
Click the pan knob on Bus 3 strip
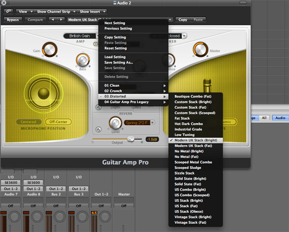coord(82,217)
